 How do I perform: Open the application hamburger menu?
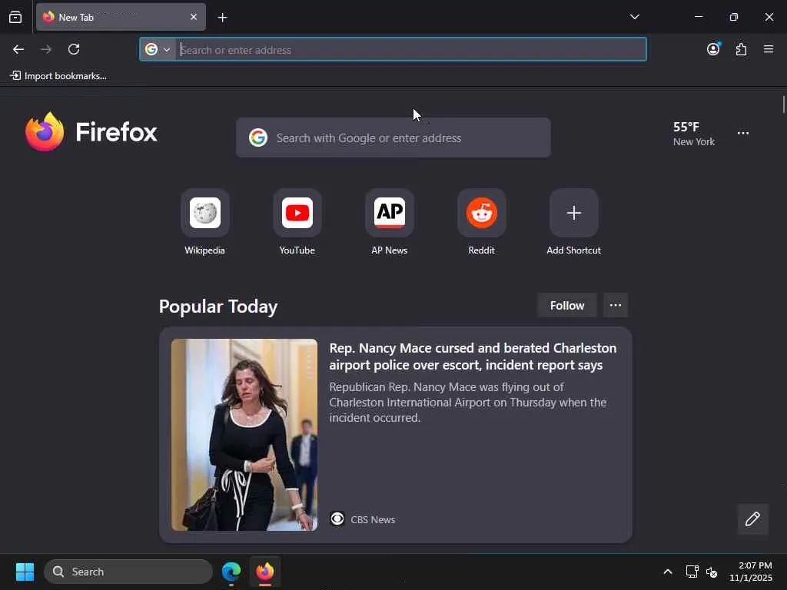769,49
